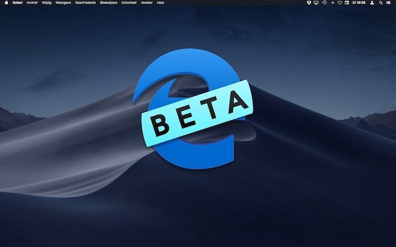Open the Apple menu
The image size is (396, 247).
click(x=7, y=3)
